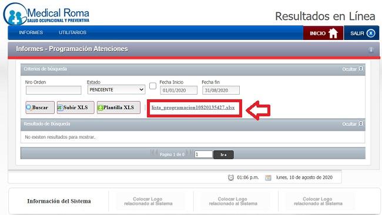Image resolution: width=382 pixels, height=215 pixels.
Task: Click the Pagina 1 de 0 label
Action: click(172, 154)
